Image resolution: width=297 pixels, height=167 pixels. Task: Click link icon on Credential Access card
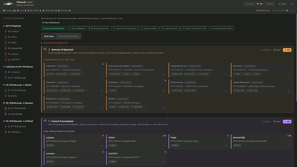pos(226,74)
